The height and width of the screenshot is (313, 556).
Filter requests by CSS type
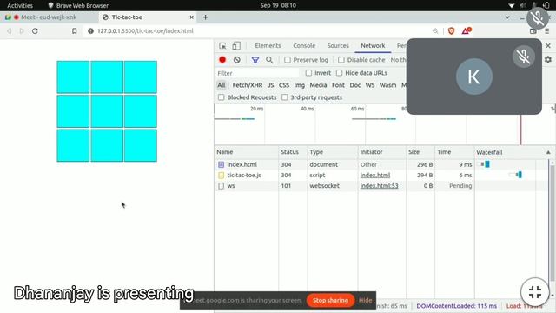pyautogui.click(x=284, y=85)
